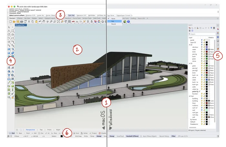The image size is (226, 147).
Task: Click the Meters unit in status bar
Action: (x=54, y=136)
